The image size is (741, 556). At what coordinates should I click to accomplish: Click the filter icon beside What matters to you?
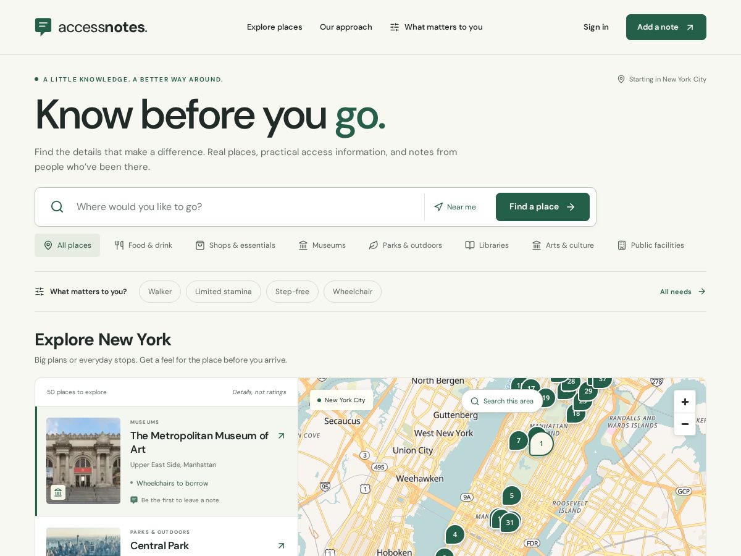point(40,292)
